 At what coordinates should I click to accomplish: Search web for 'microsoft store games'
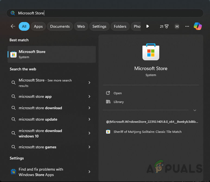tap(52, 147)
